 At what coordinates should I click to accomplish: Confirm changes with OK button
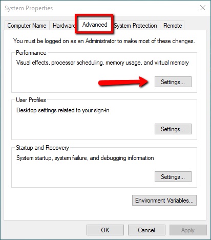[105, 230]
